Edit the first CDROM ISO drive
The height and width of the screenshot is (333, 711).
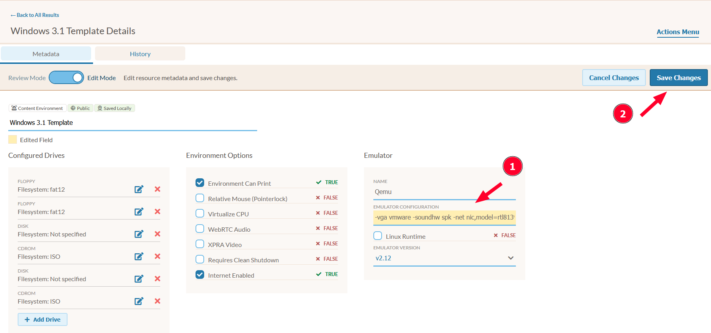139,256
